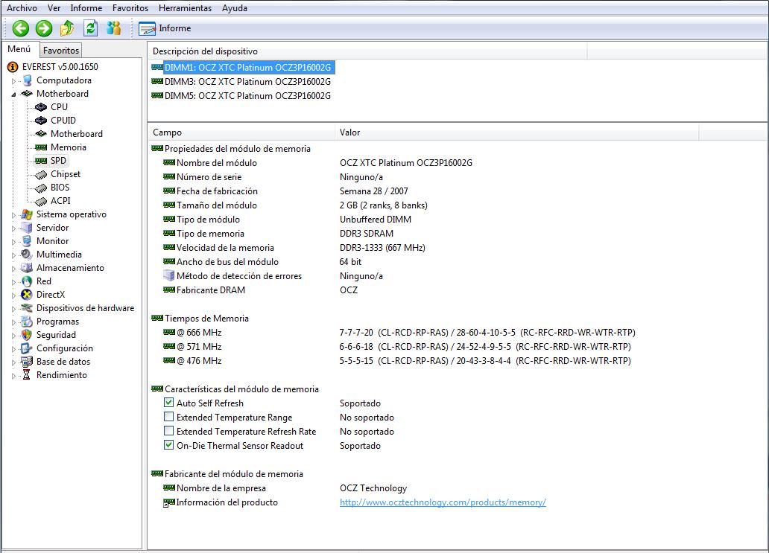769x553 pixels.
Task: Select the EVEREST v5.00.1650 root node
Action: [60, 67]
